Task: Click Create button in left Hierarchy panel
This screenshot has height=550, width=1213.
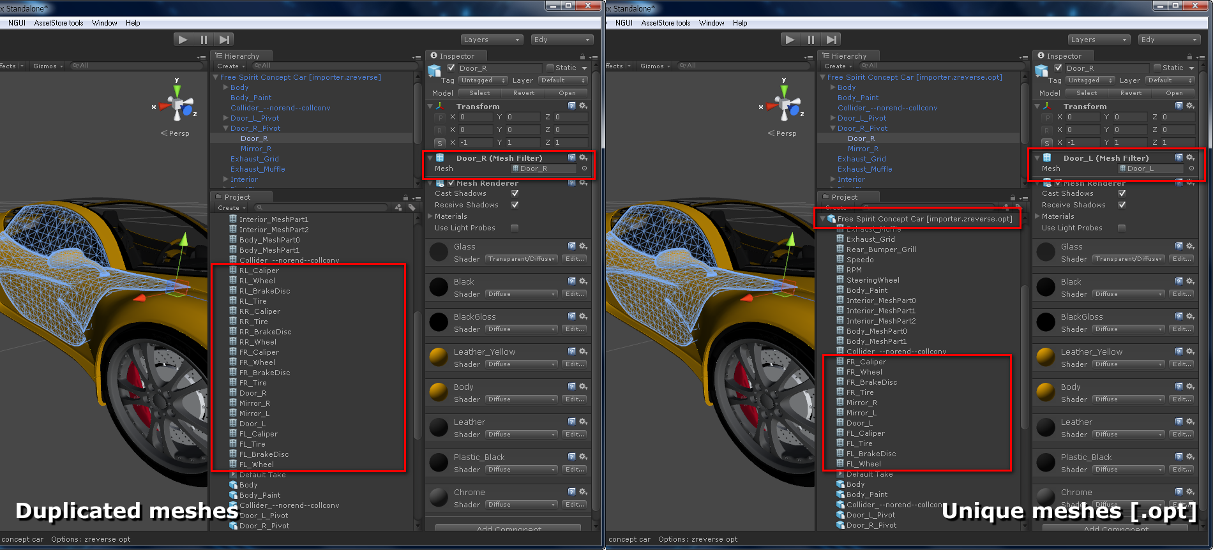Action: tap(230, 66)
